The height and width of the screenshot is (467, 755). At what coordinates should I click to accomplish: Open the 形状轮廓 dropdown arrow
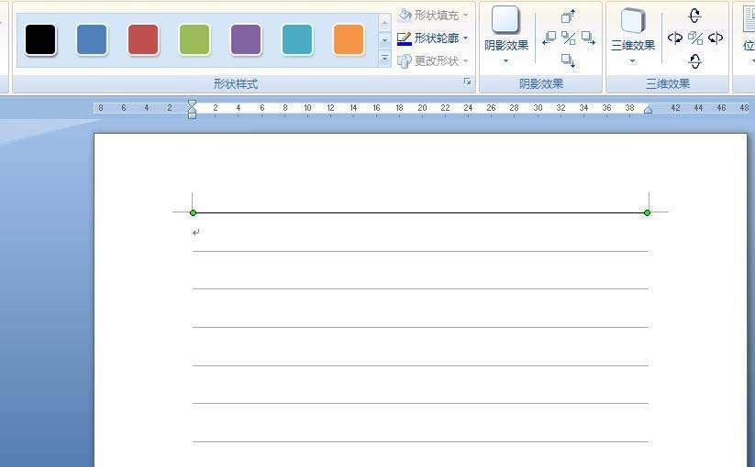(466, 38)
